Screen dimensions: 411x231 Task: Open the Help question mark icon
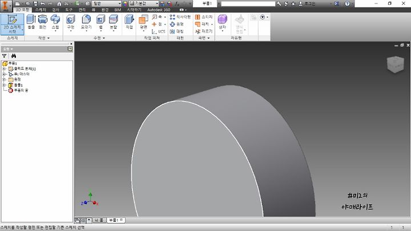pos(347,3)
